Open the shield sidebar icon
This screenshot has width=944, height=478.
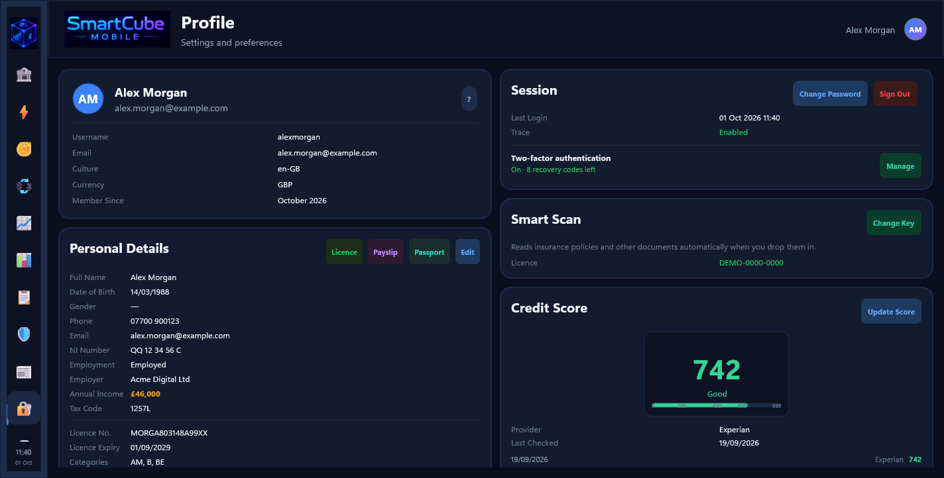click(x=24, y=334)
